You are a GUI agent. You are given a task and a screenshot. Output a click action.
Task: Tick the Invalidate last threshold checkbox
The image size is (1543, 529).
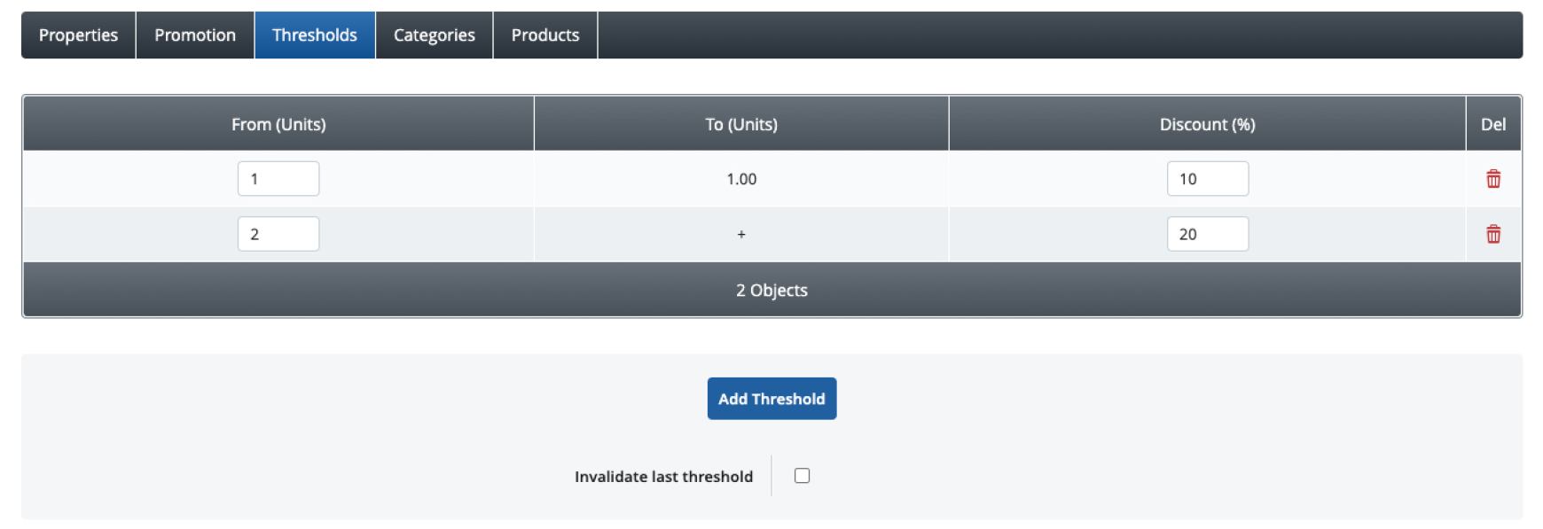click(802, 476)
